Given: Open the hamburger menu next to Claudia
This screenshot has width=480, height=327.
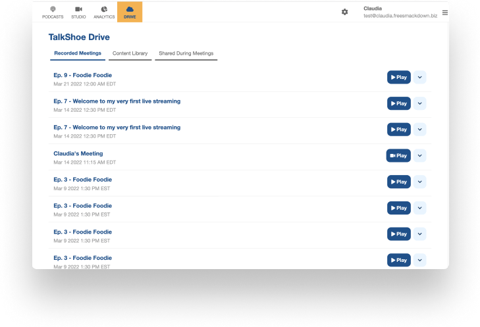Looking at the screenshot, I should [x=445, y=13].
